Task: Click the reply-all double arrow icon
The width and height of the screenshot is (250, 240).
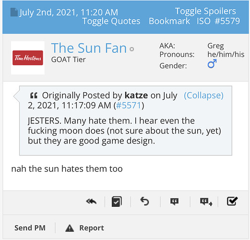Action: pyautogui.click(x=91, y=202)
